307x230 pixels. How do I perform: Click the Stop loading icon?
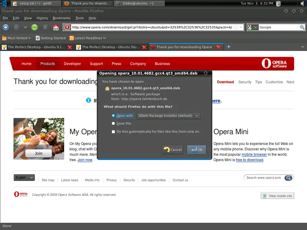(x=45, y=27)
